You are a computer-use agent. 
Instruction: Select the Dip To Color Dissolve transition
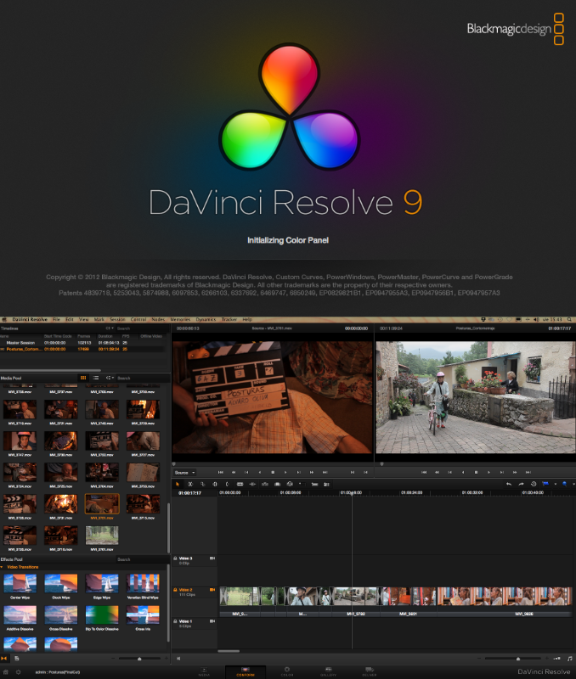coord(102,614)
